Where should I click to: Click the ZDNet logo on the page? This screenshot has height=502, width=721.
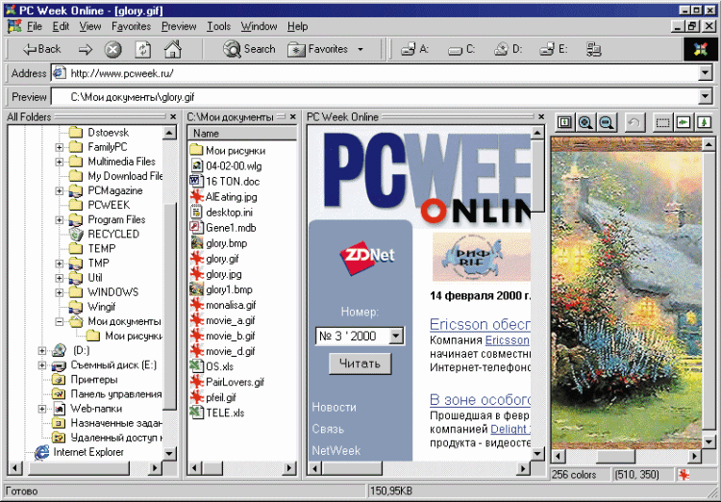[x=366, y=257]
